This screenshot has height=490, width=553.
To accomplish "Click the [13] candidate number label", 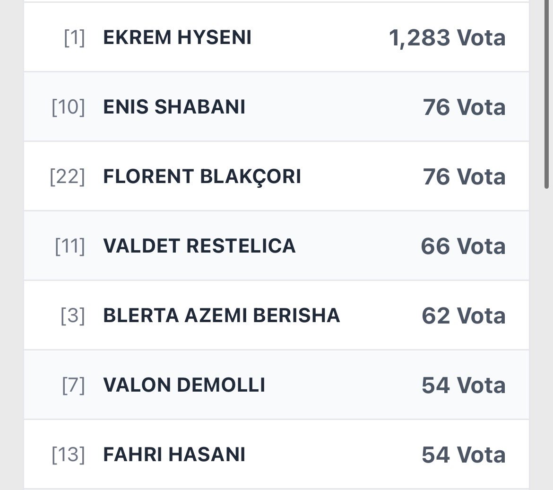I will coord(68,455).
